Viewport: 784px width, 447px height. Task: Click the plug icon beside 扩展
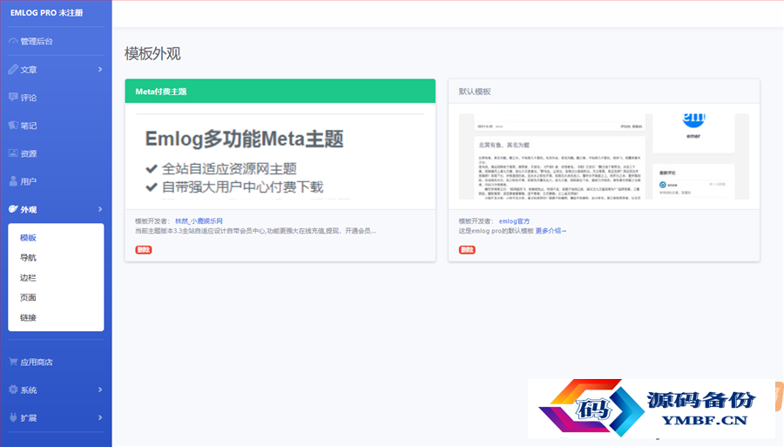(13, 417)
